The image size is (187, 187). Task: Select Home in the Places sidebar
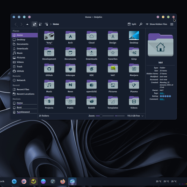coord(25,35)
